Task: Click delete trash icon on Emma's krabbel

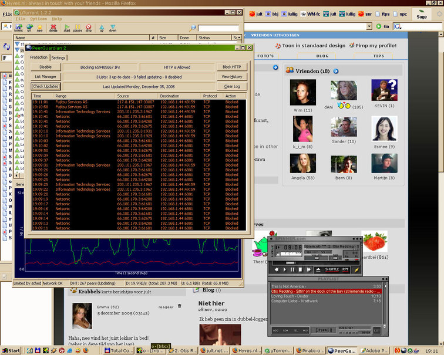Action: click(x=180, y=306)
